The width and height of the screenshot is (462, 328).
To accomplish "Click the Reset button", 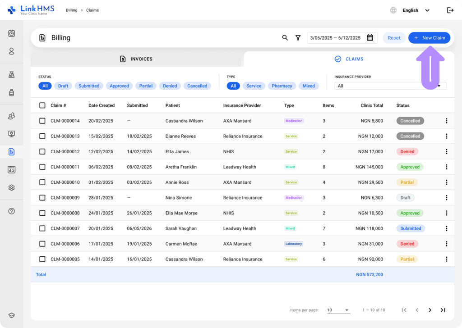I will point(394,38).
